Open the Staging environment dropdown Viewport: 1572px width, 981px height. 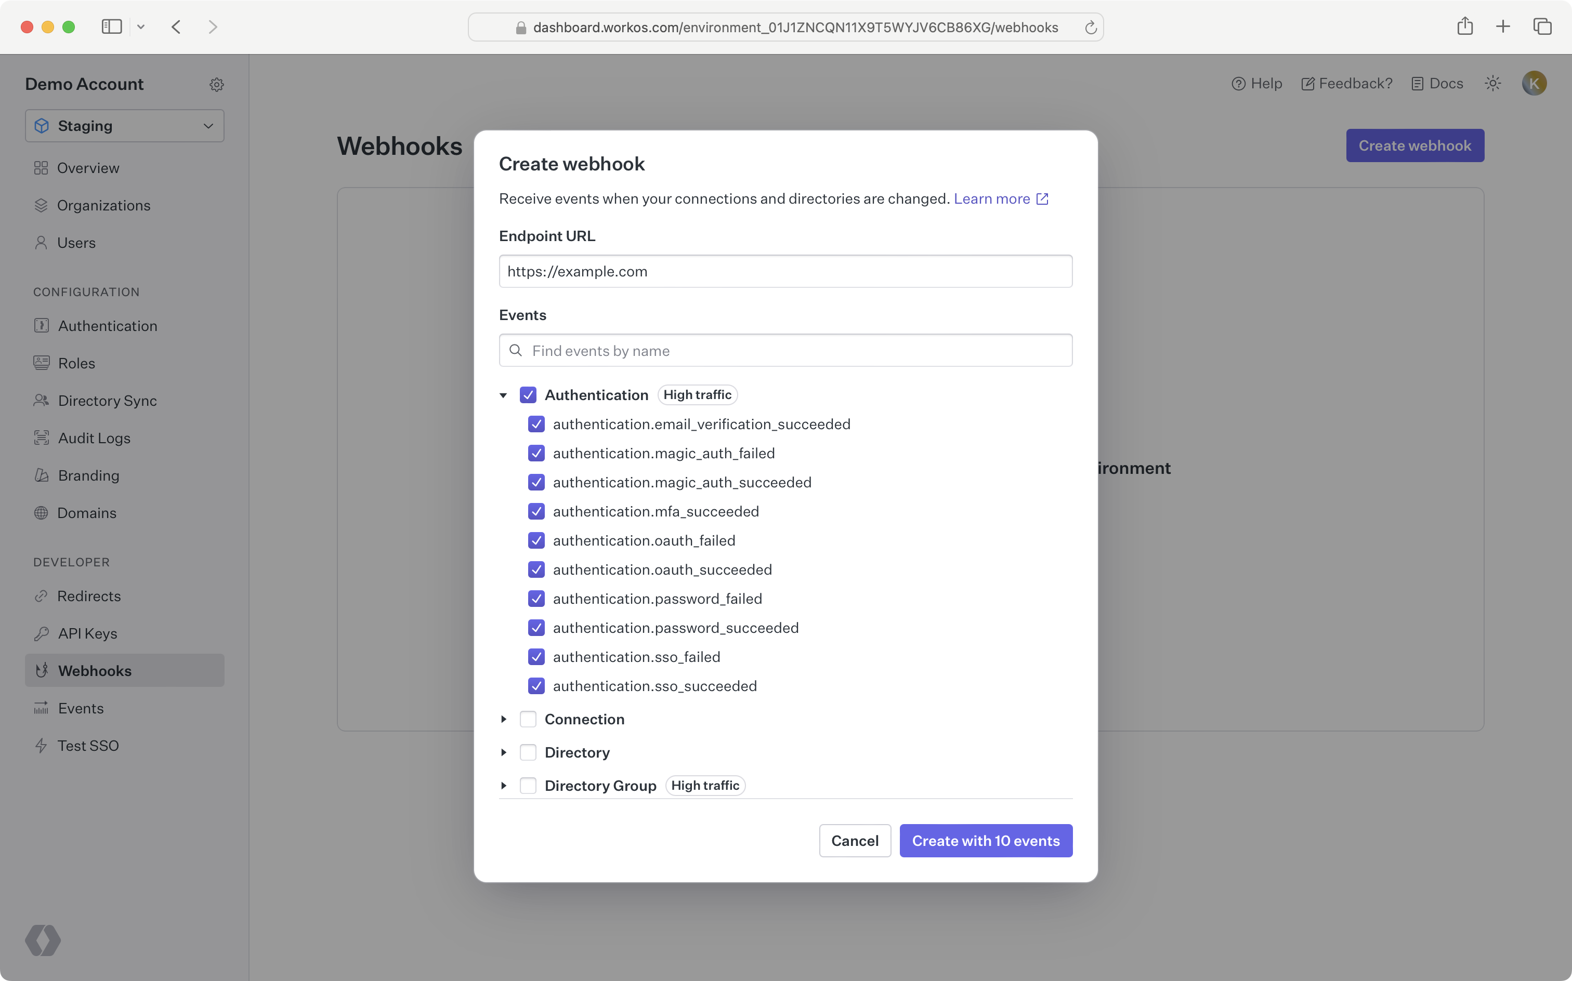125,126
